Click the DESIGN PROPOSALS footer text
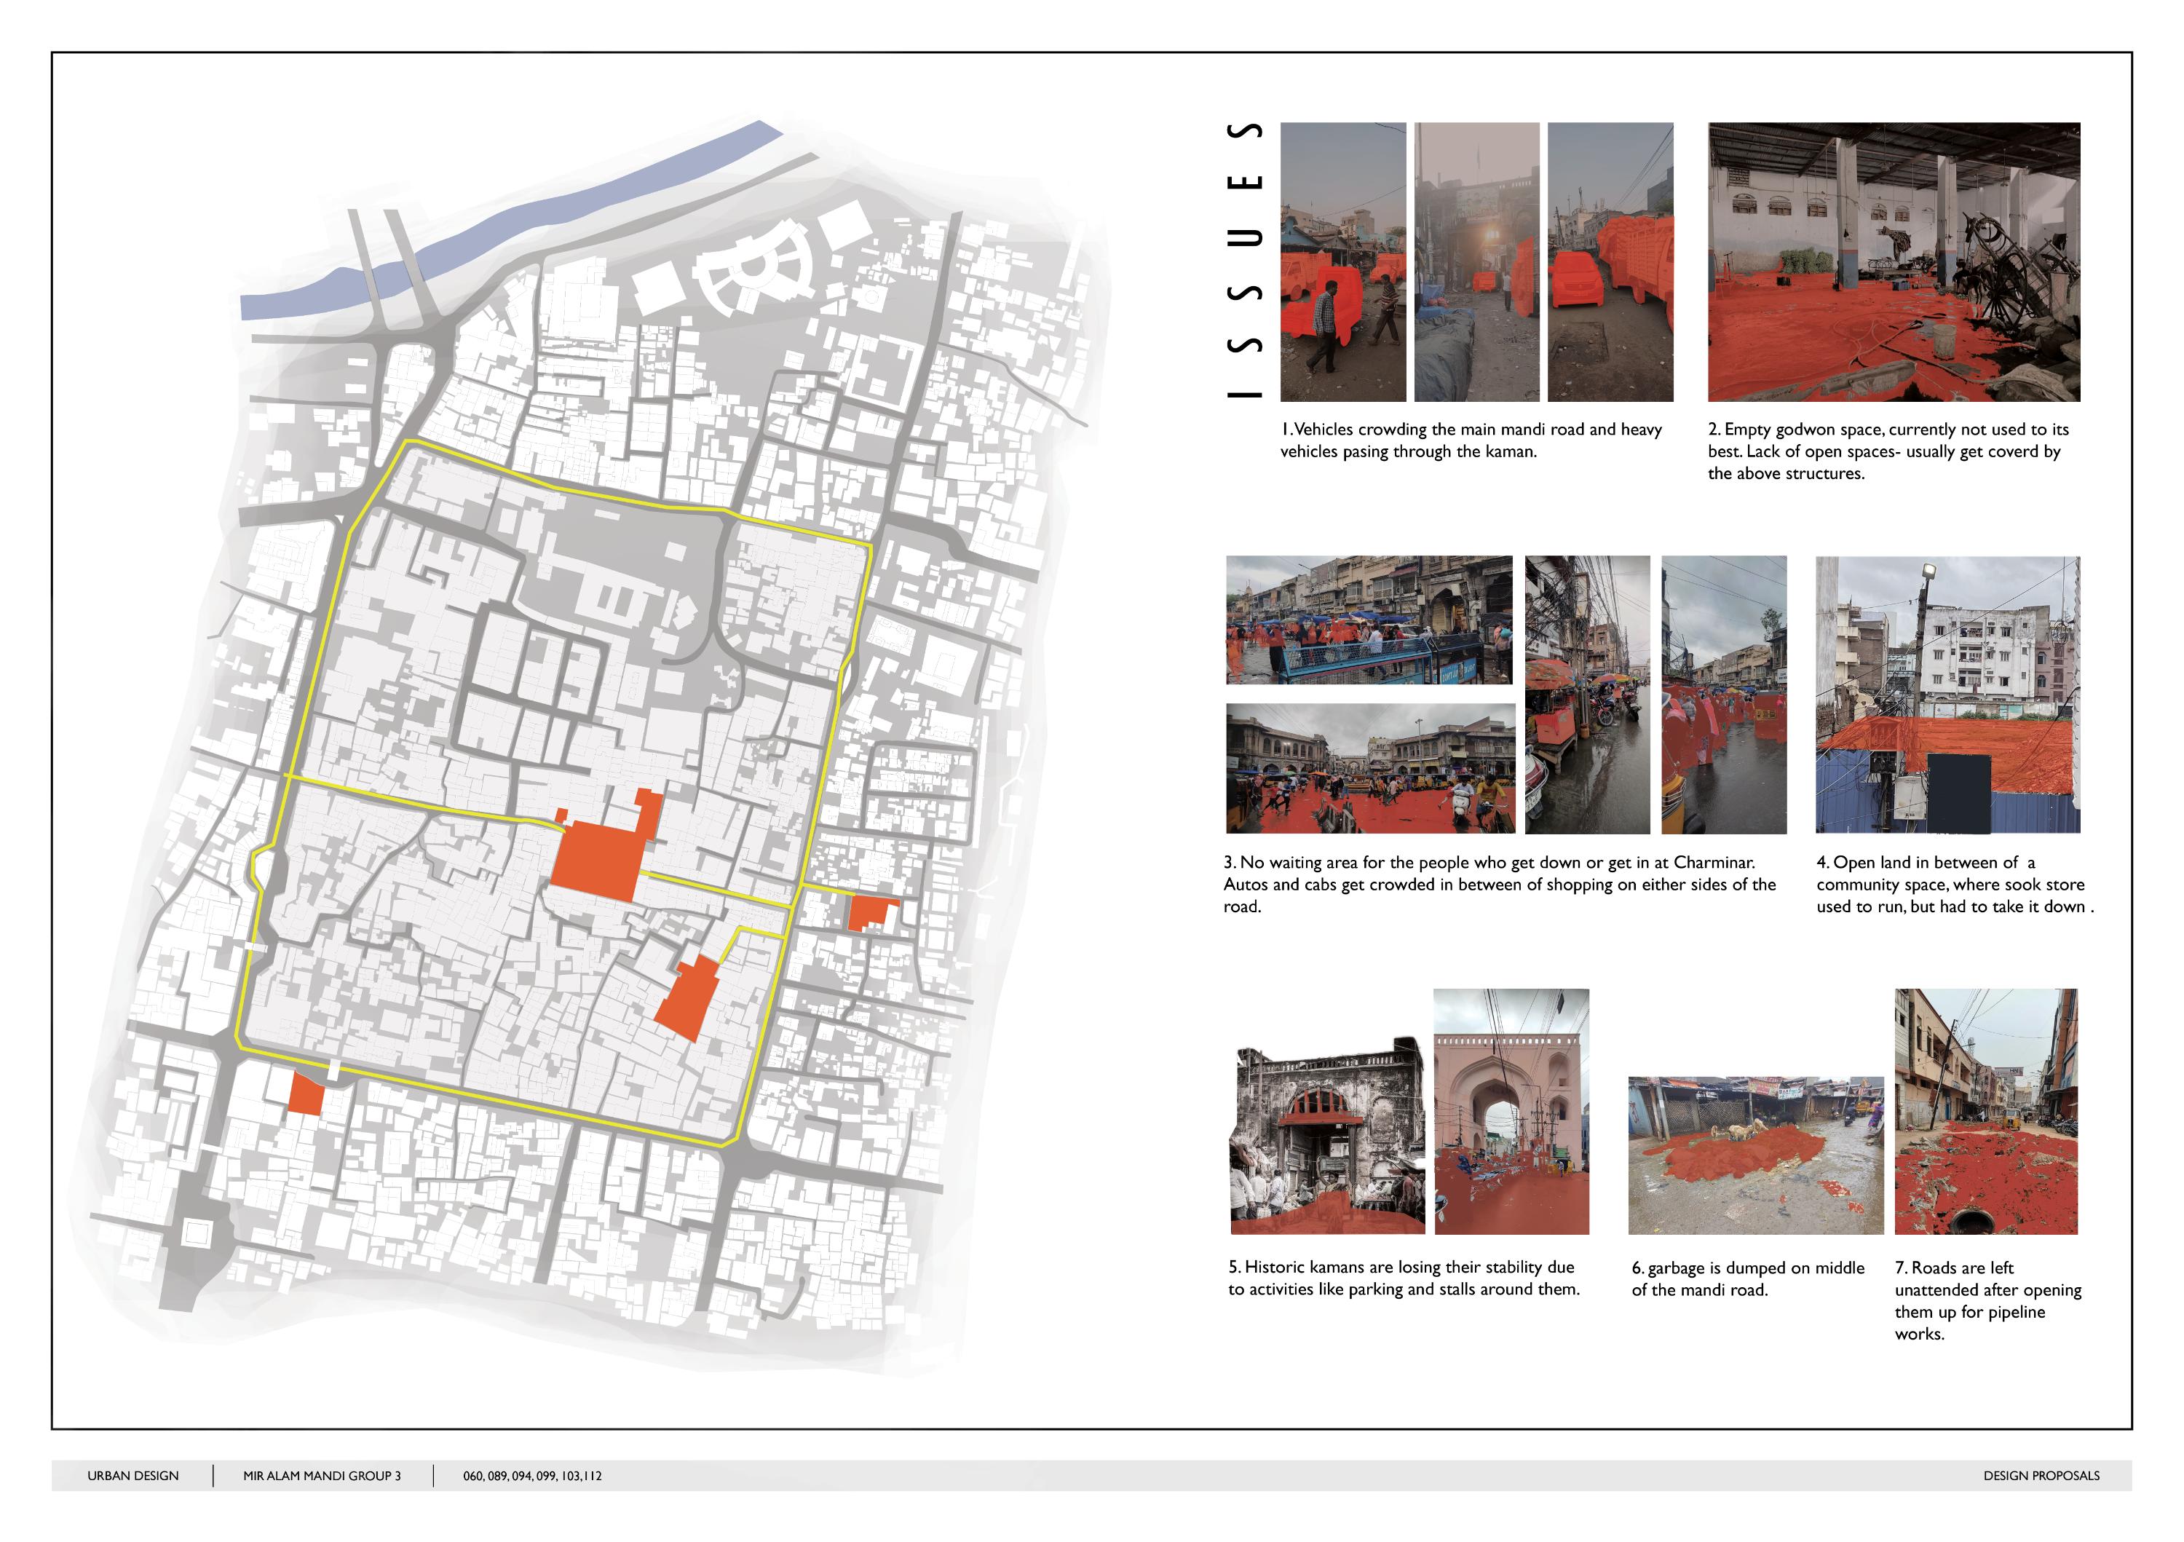This screenshot has width=2184, height=1542. click(2041, 1476)
